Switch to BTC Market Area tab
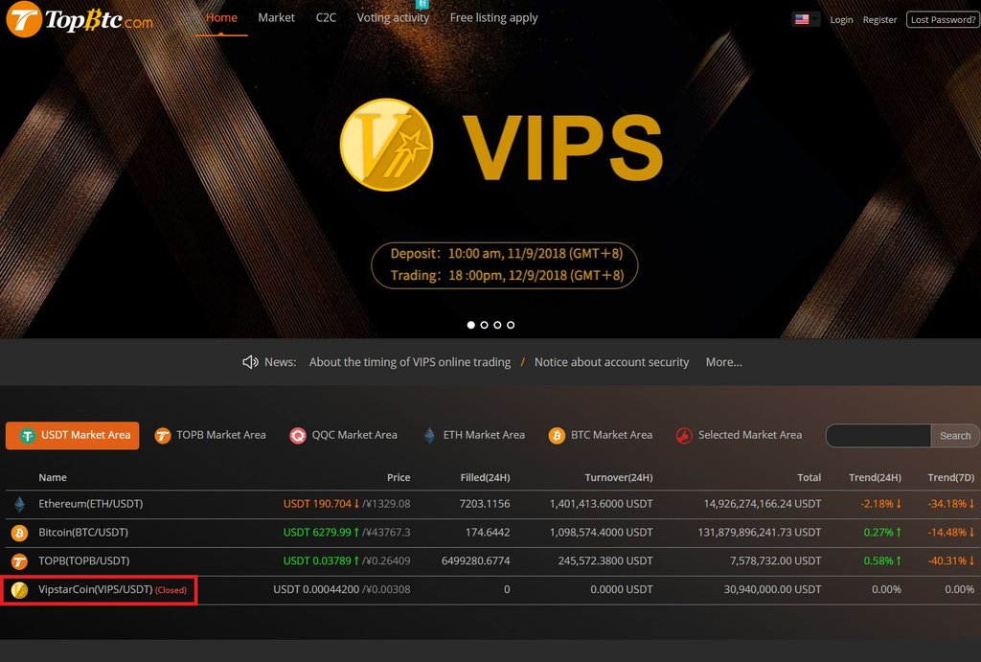Viewport: 981px width, 662px height. 601,436
